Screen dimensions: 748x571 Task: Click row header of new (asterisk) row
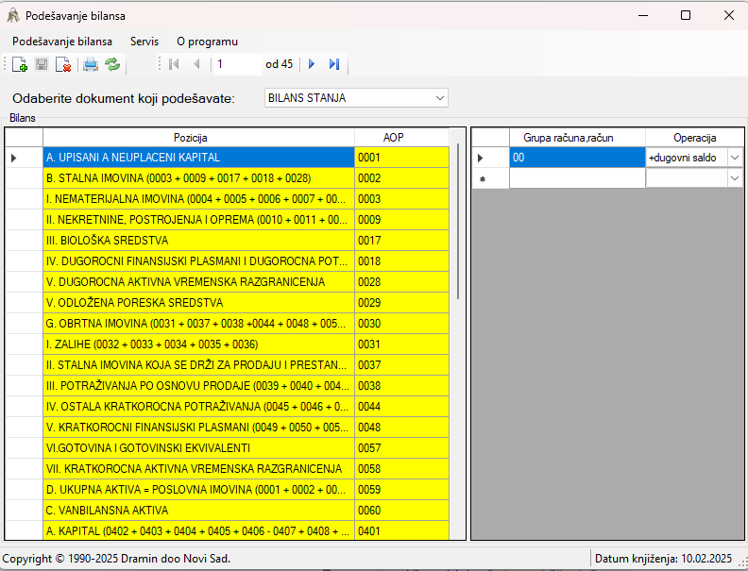[490, 178]
